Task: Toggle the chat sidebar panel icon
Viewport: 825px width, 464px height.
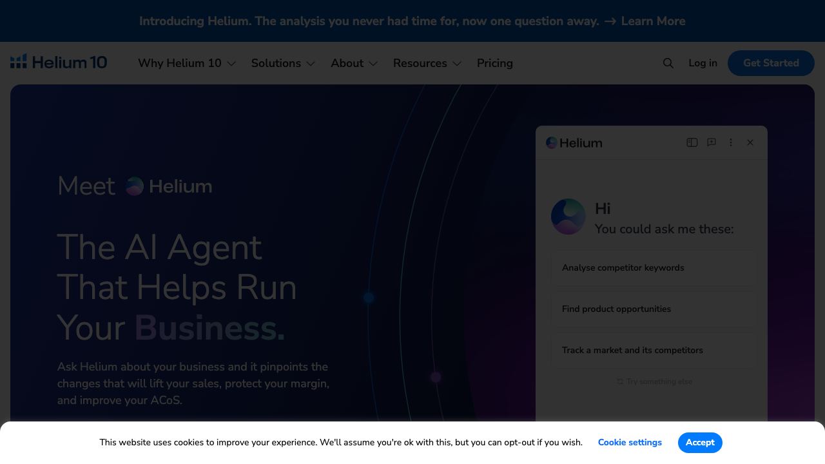Action: pos(692,142)
